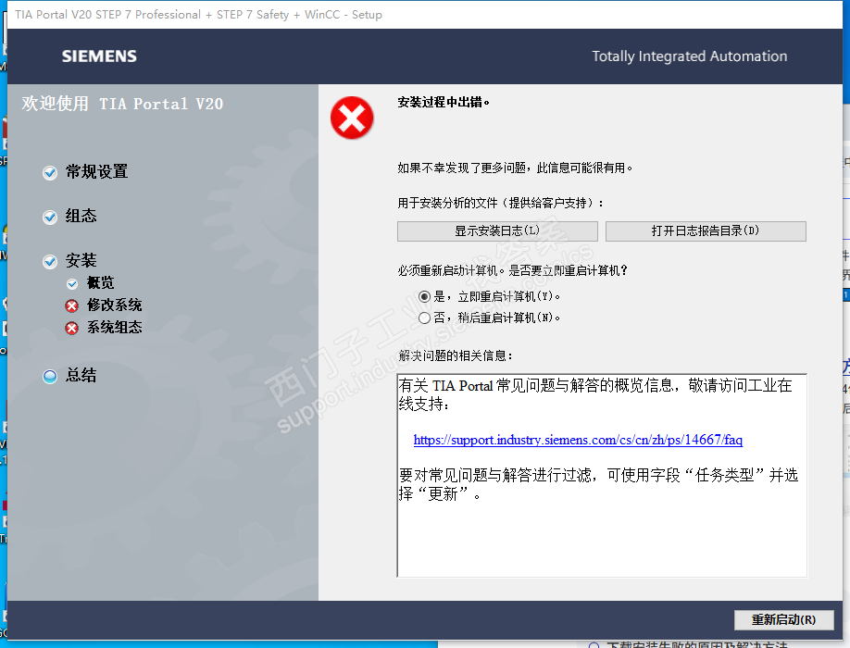
Task: Click 下载安装失败的原因及解决方法 text in background window
Action: coord(696,644)
